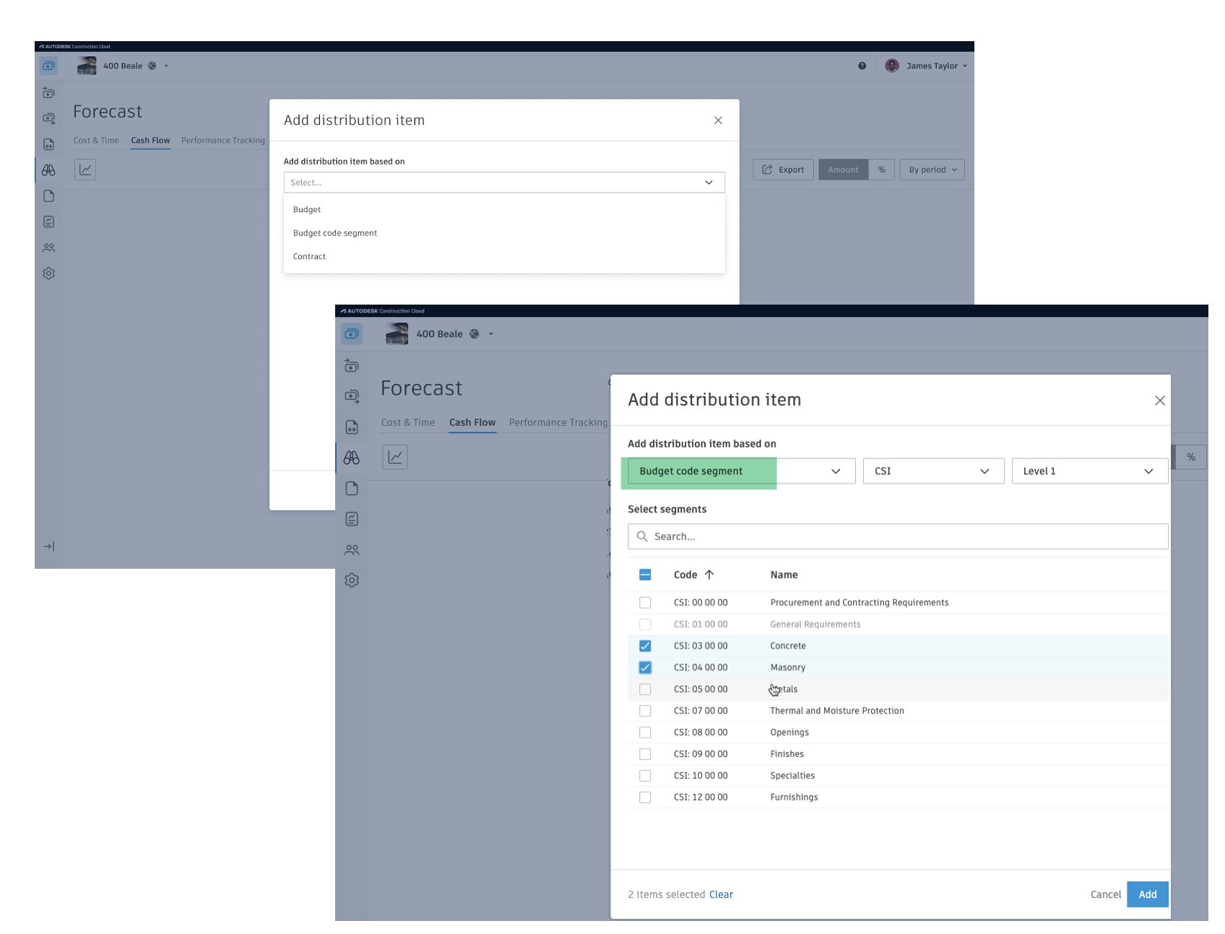Click the settings gear icon in back window sidebar
Image resolution: width=1225 pixels, height=934 pixels.
coord(48,274)
